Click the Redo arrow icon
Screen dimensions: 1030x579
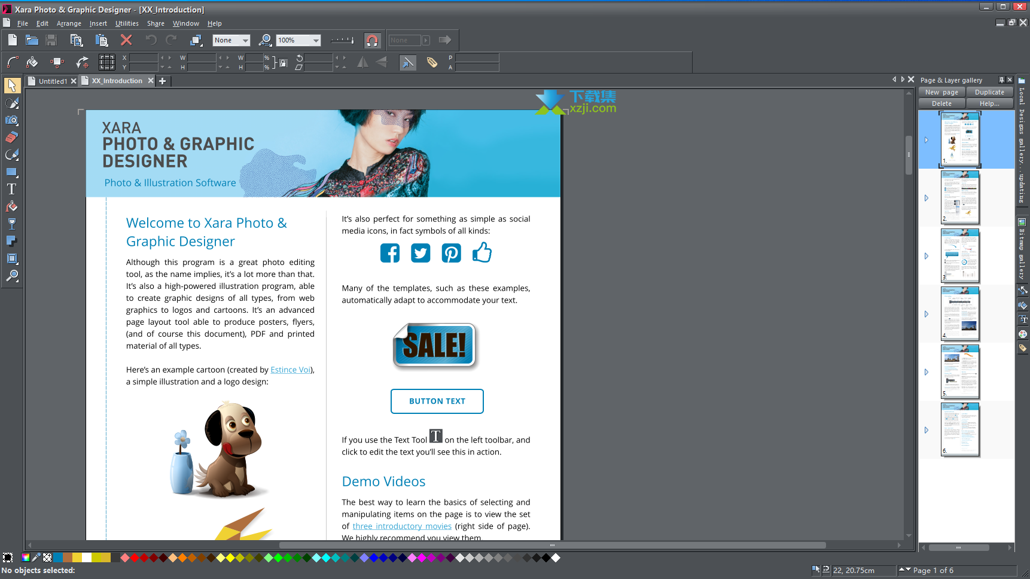[x=171, y=40]
